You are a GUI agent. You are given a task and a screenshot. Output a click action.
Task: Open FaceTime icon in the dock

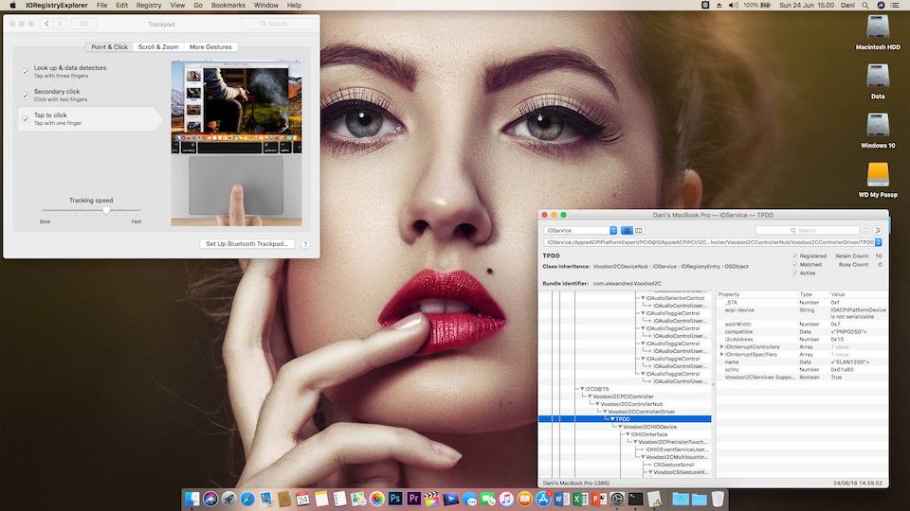click(488, 499)
